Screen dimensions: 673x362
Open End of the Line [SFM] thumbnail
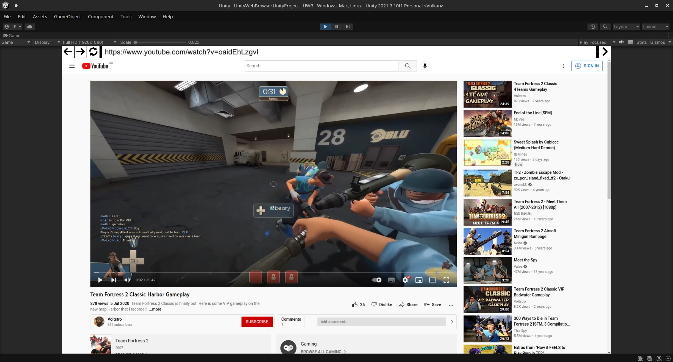(x=488, y=123)
